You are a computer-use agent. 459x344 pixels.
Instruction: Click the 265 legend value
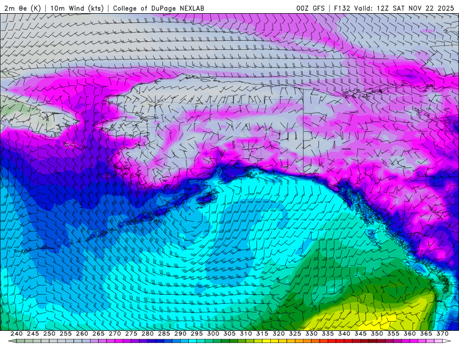point(98,334)
